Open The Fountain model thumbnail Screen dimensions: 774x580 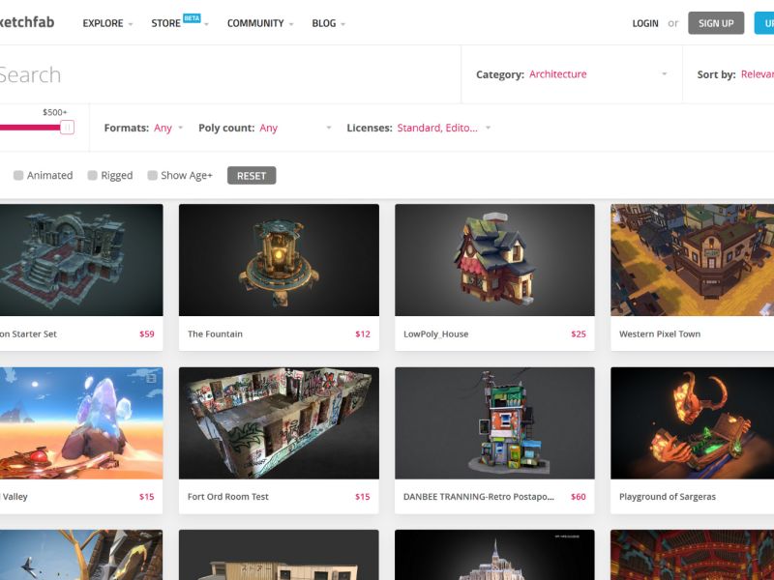(x=279, y=260)
